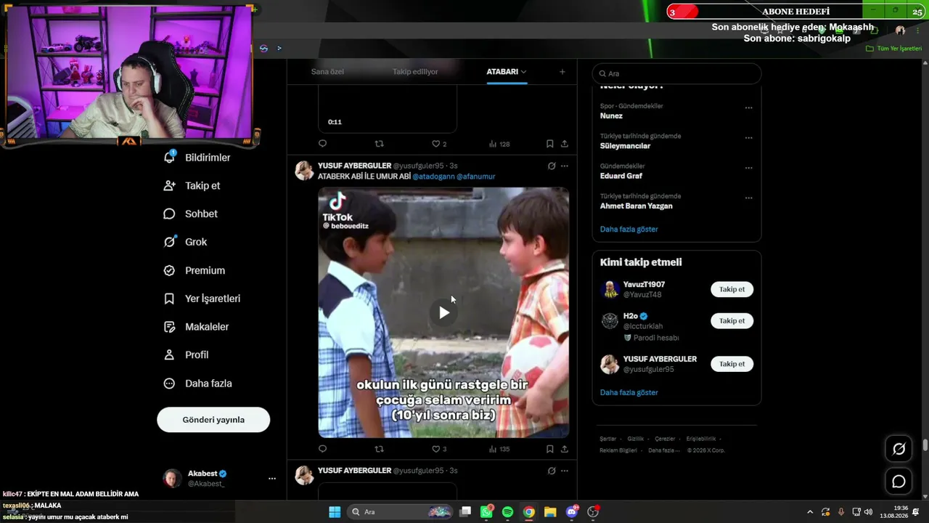The width and height of the screenshot is (929, 523).
Task: Open the @afanumur mention link
Action: (475, 177)
